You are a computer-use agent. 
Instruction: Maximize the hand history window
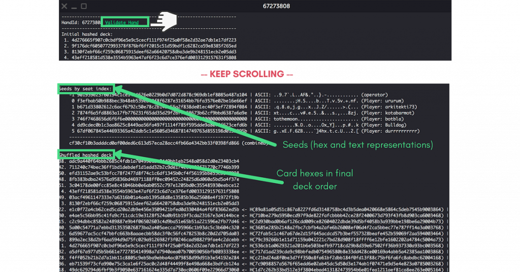coord(84,6)
